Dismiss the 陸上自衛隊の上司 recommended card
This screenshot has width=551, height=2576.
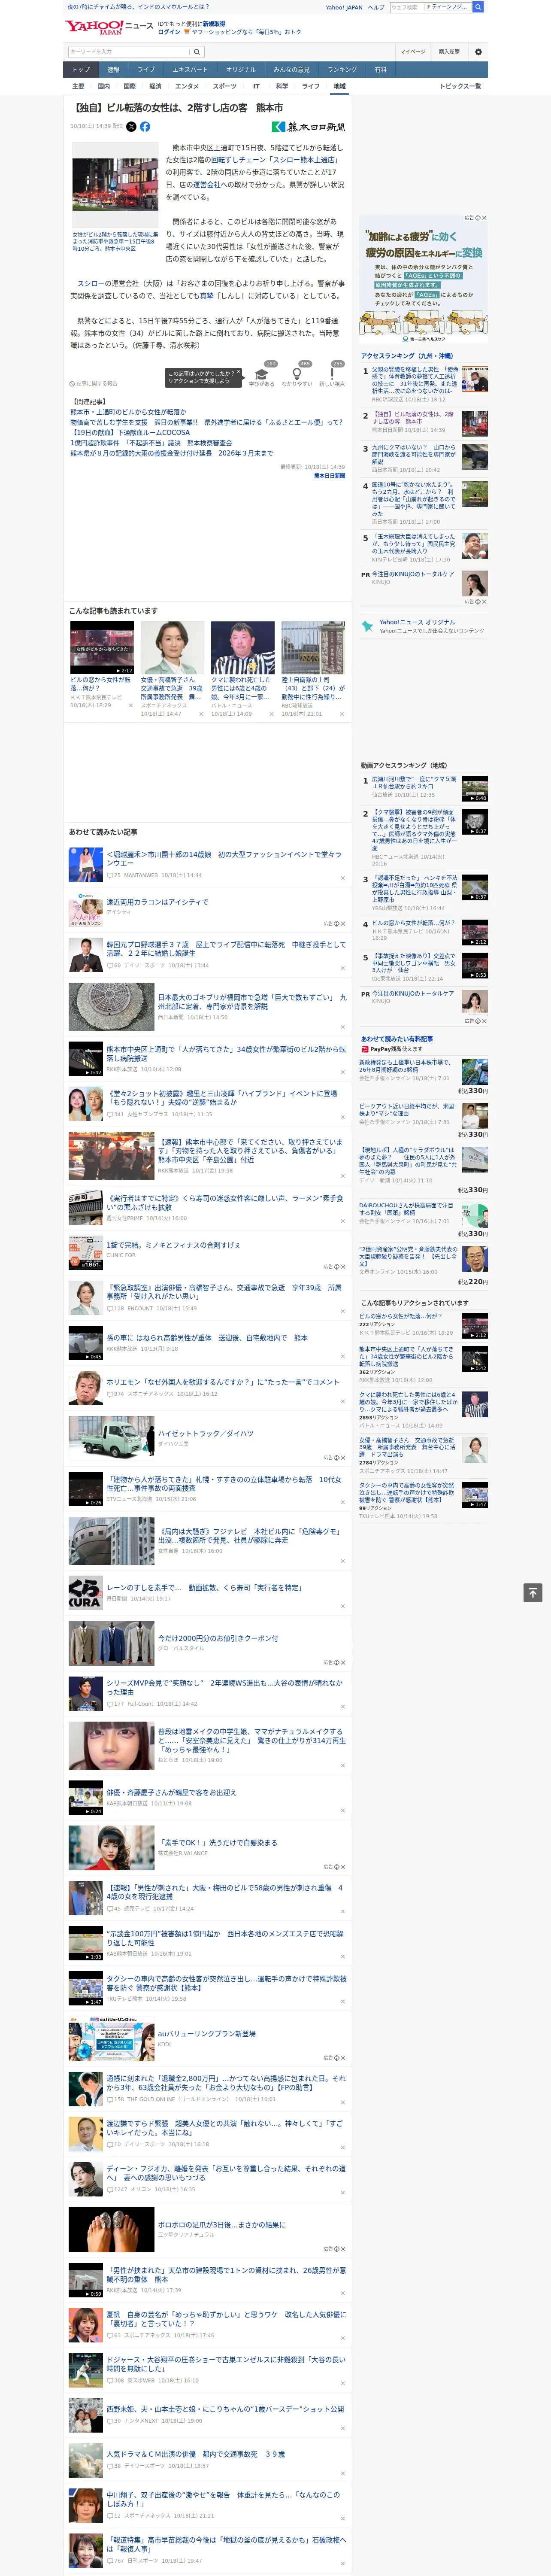click(342, 714)
